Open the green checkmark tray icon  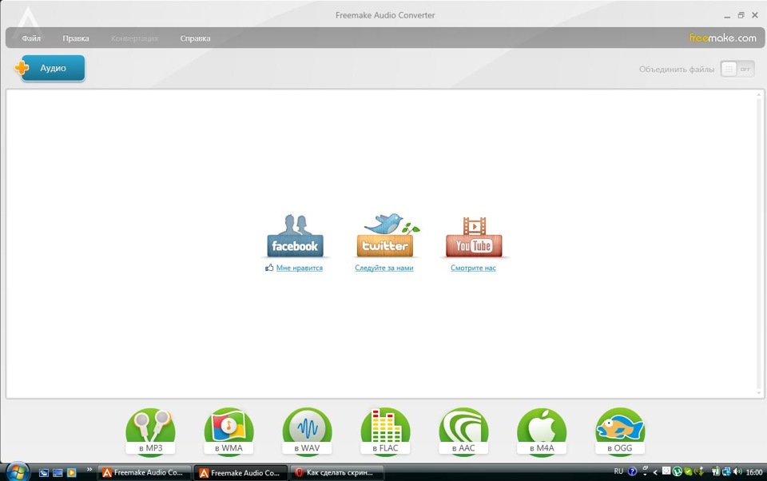coord(688,471)
